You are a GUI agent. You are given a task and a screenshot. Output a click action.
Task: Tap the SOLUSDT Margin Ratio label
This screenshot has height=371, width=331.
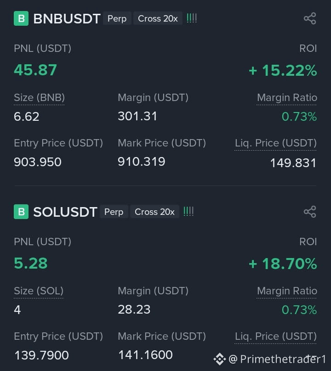pyautogui.click(x=287, y=291)
